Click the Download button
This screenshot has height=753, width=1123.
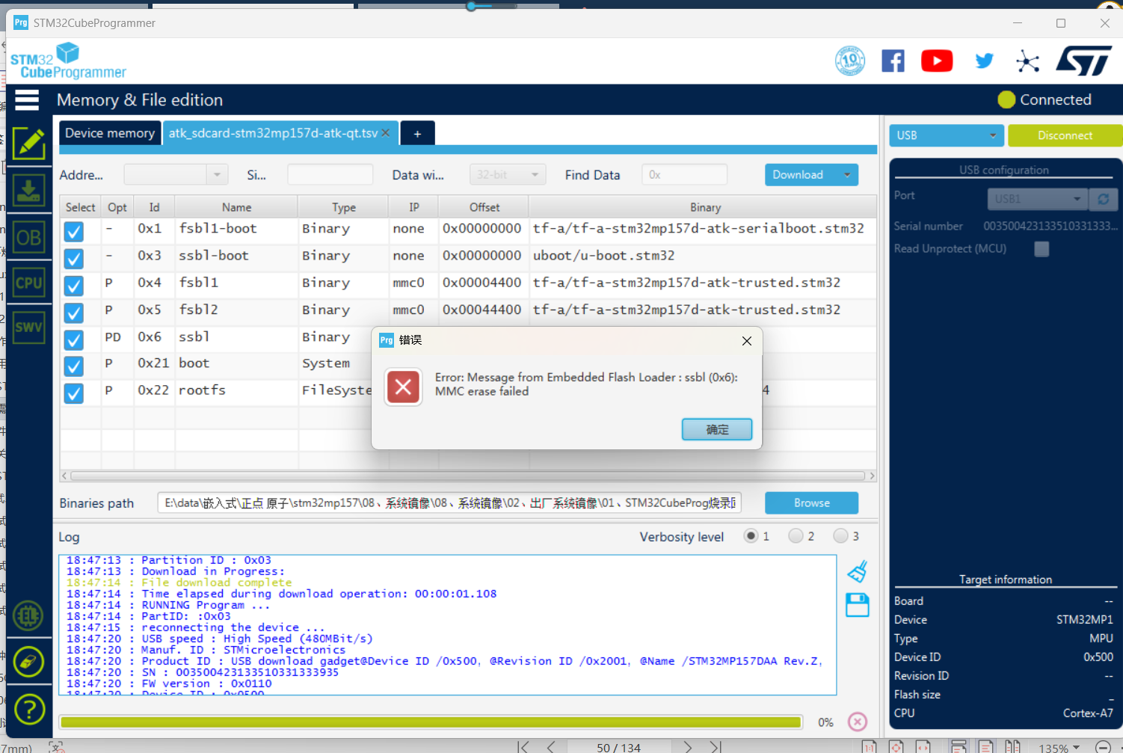click(799, 175)
